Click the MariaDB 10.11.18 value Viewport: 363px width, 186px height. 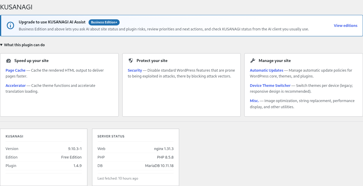[159, 166]
